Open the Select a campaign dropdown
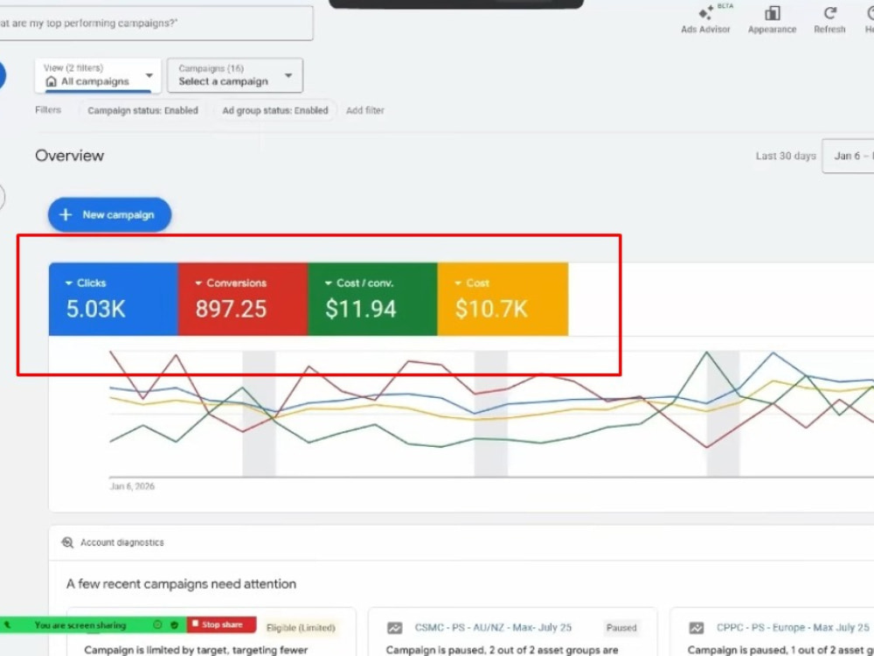 tap(235, 75)
